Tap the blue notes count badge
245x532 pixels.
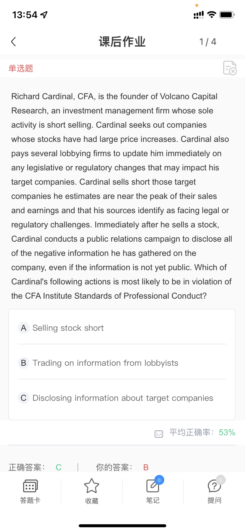coord(159,480)
